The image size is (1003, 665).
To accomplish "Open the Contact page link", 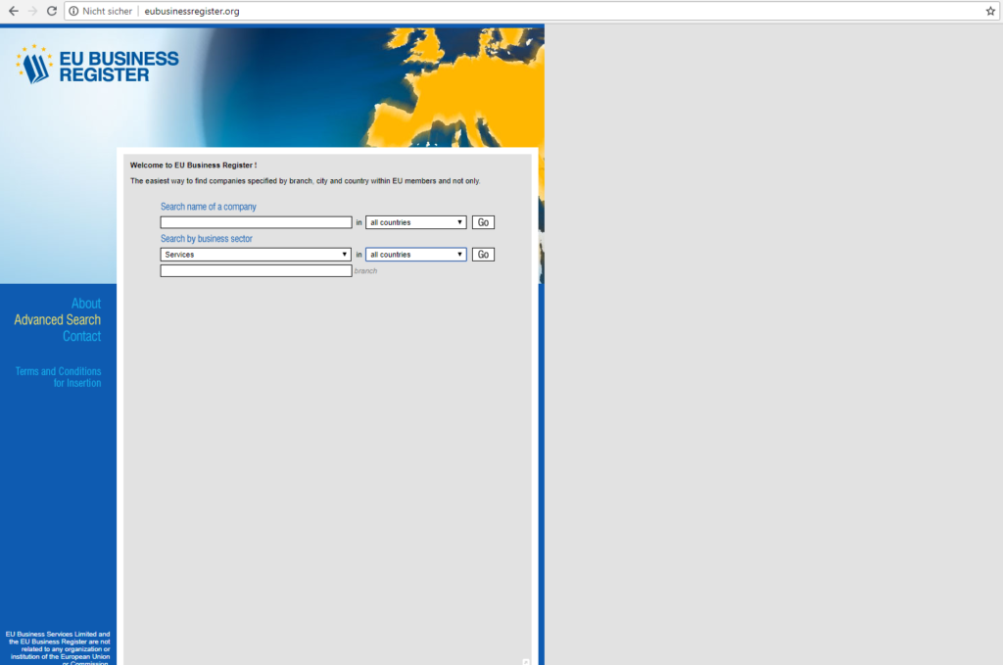I will [81, 336].
